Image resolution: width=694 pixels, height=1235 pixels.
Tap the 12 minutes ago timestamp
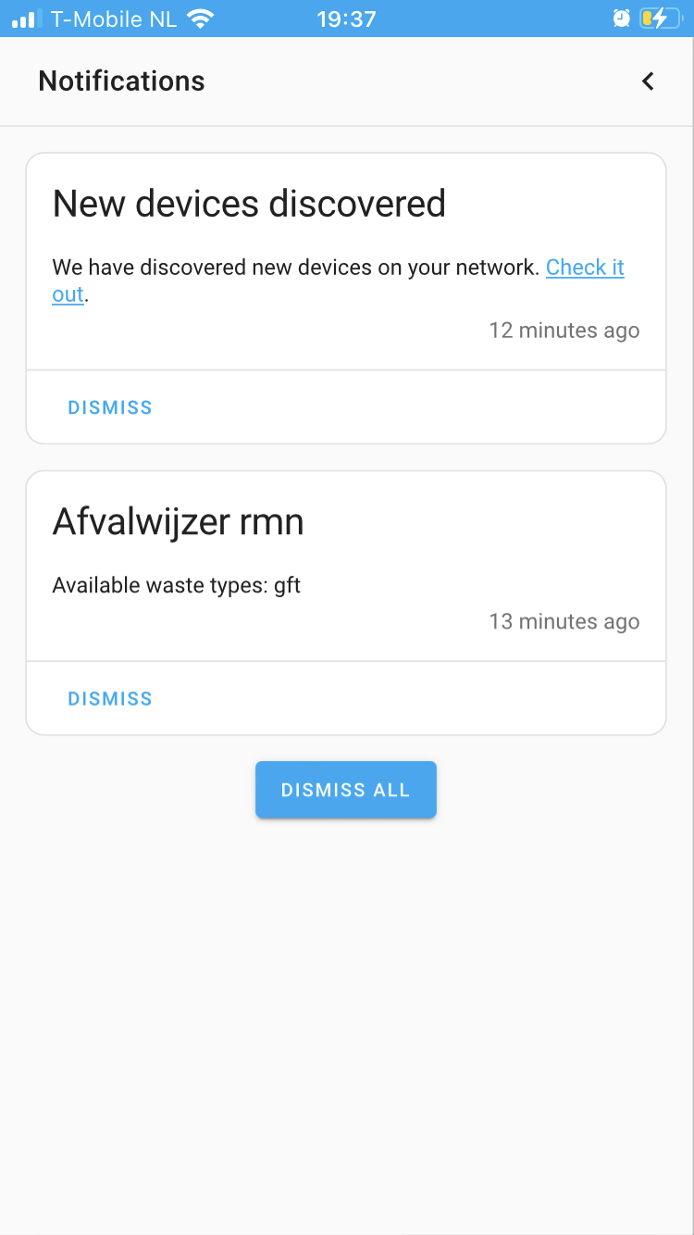564,330
